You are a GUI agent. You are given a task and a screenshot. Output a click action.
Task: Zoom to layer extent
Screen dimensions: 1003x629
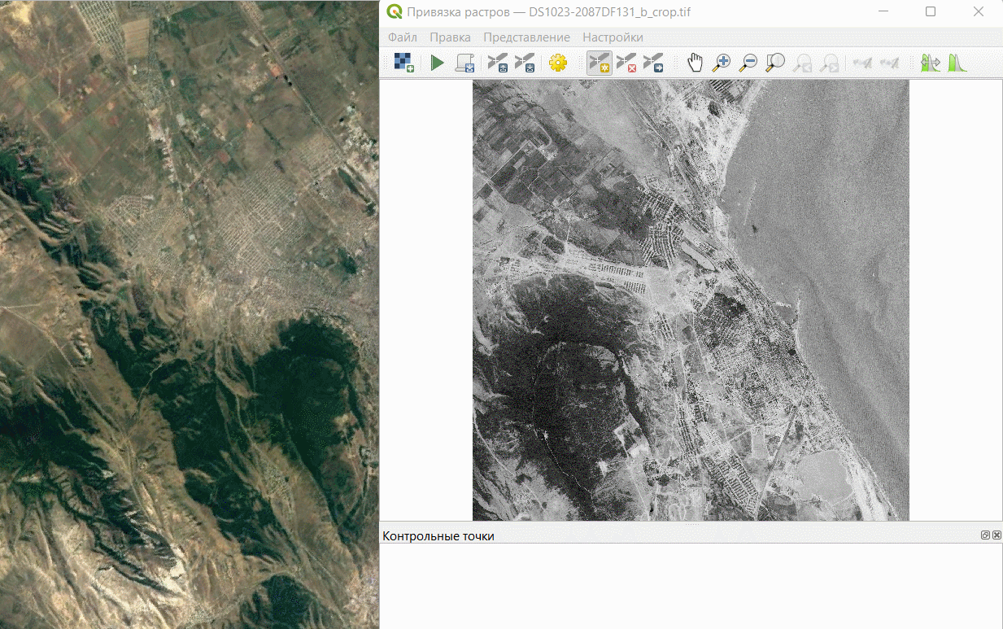(775, 63)
